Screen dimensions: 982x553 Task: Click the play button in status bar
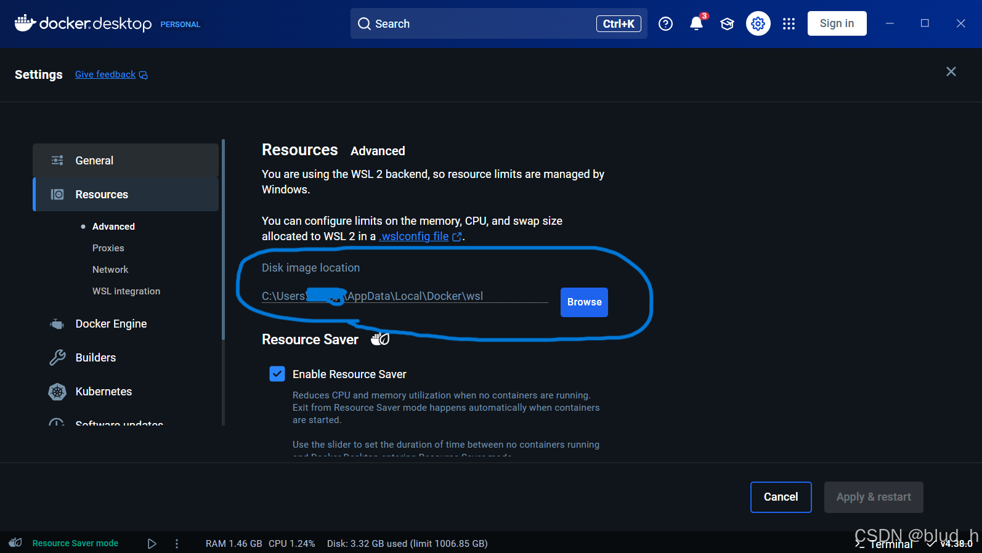(152, 544)
